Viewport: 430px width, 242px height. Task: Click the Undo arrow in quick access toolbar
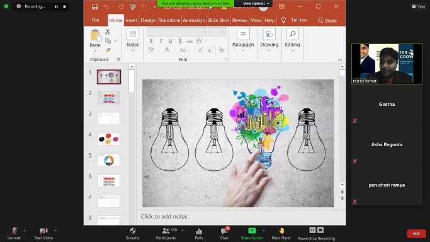106,7
